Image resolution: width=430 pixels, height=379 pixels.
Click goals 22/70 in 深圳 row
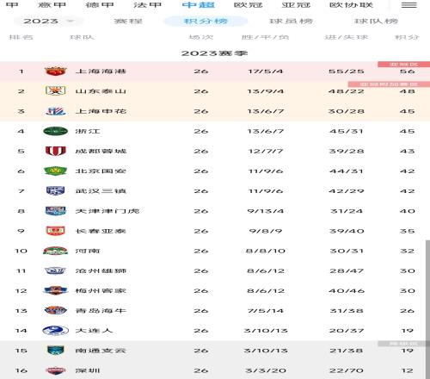[347, 370]
